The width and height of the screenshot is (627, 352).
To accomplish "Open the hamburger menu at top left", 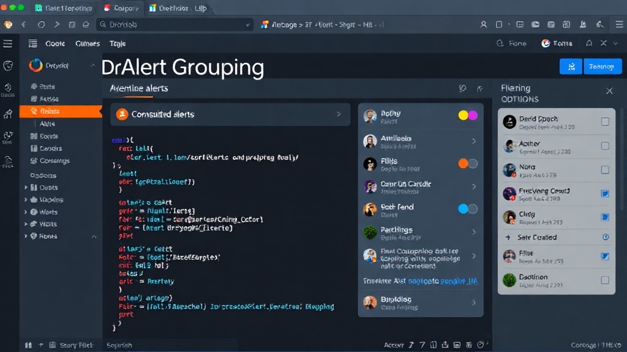I will (x=7, y=43).
